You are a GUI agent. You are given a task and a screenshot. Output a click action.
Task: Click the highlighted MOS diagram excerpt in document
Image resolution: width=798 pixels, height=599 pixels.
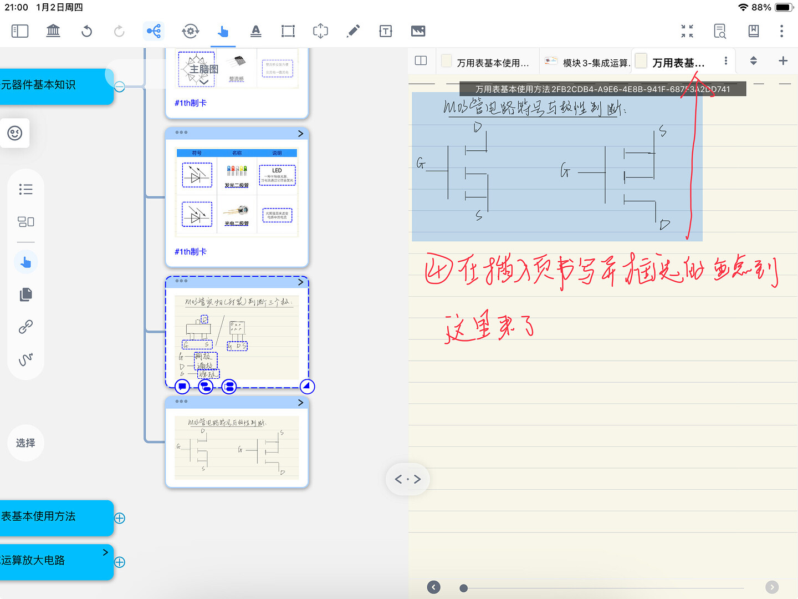click(557, 166)
